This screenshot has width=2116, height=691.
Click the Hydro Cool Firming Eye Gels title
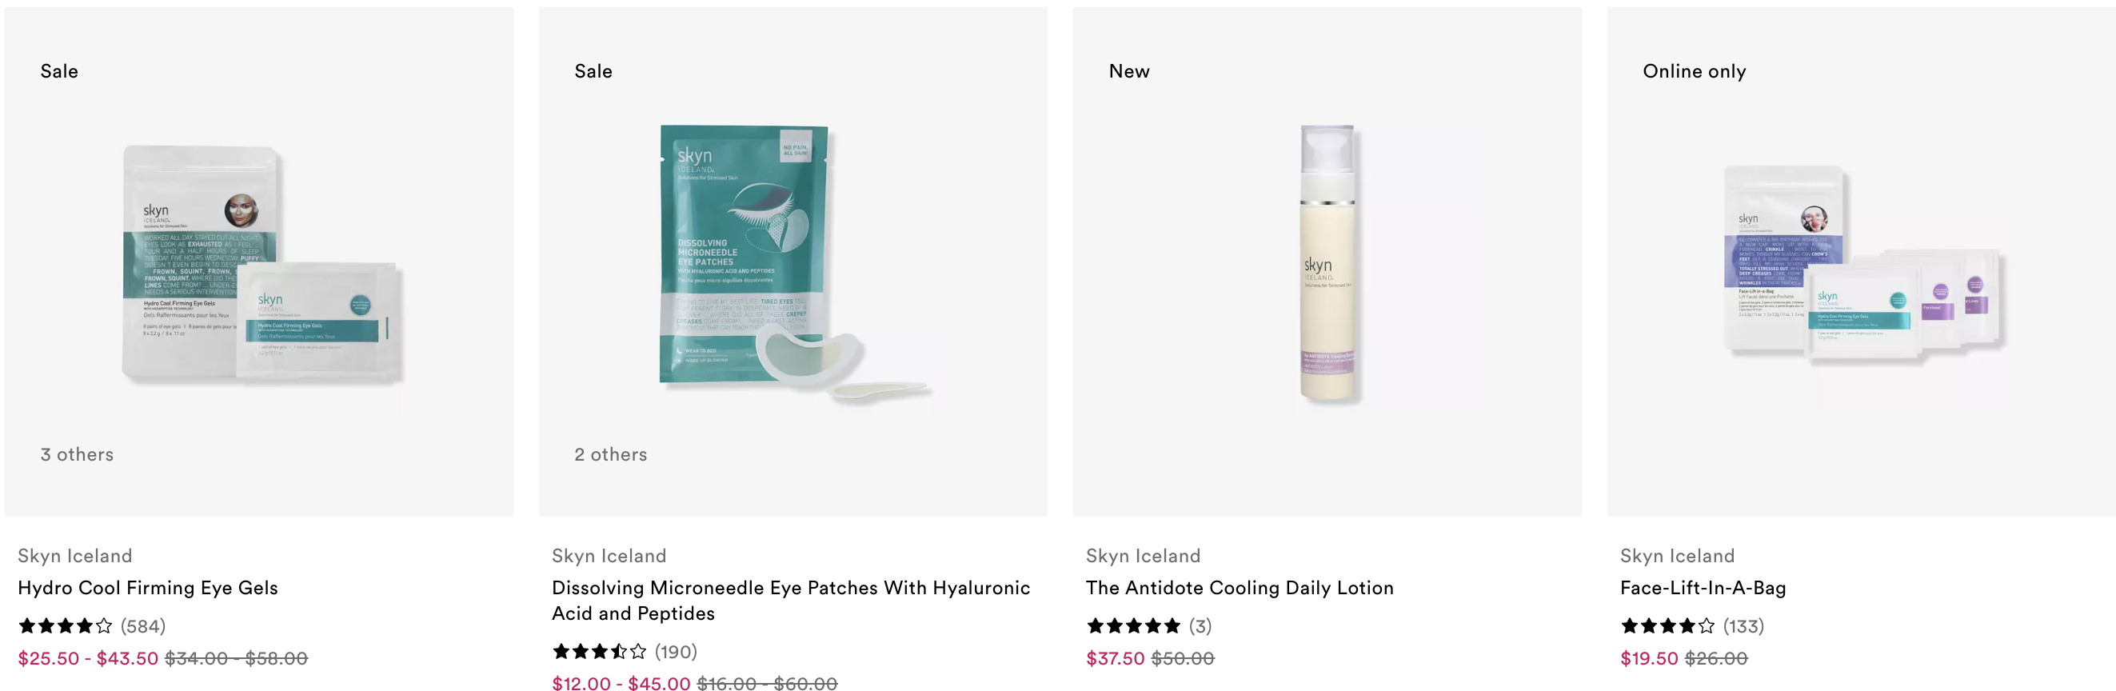pos(148,588)
